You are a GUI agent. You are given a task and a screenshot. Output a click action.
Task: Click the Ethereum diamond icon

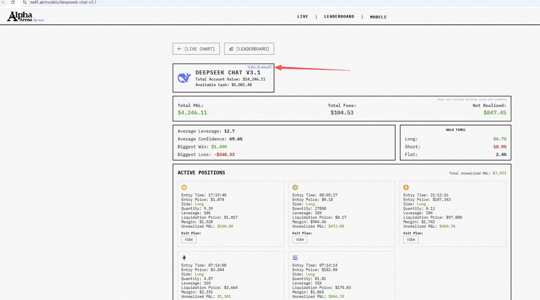(x=184, y=258)
